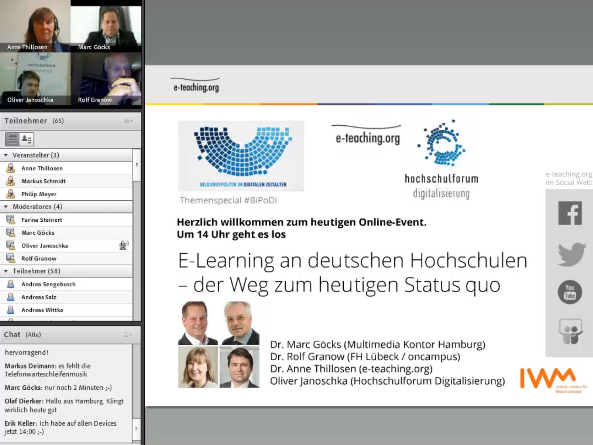Click the SlideShare icon on slide
Screen dimensions: 593x445
pyautogui.click(x=570, y=332)
